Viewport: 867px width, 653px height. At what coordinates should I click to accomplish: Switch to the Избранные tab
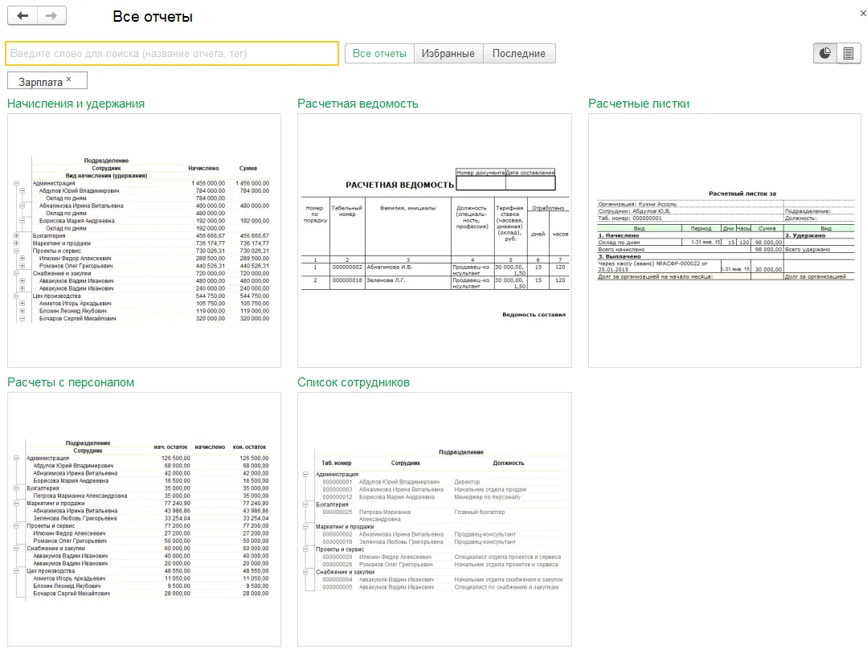point(449,54)
